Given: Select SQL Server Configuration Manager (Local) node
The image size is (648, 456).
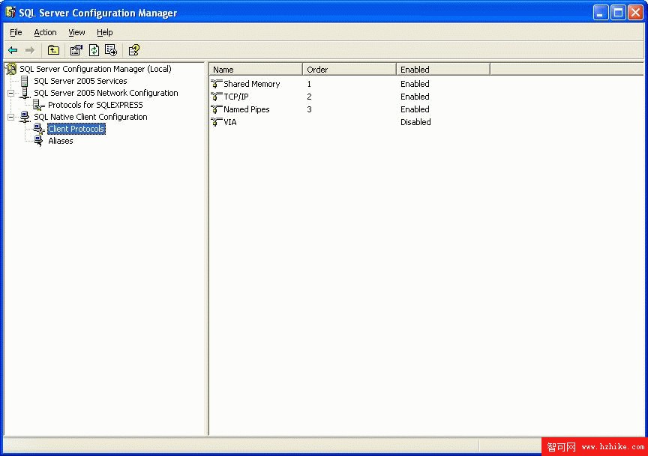Looking at the screenshot, I should pos(95,69).
